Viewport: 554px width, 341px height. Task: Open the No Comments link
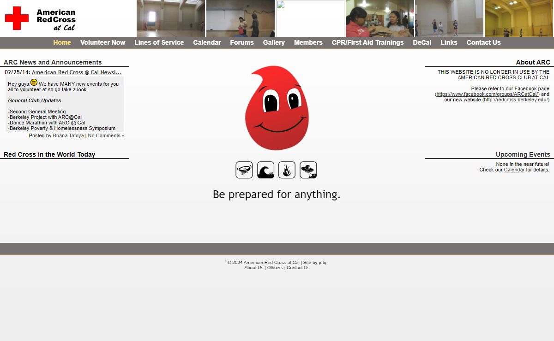point(106,136)
